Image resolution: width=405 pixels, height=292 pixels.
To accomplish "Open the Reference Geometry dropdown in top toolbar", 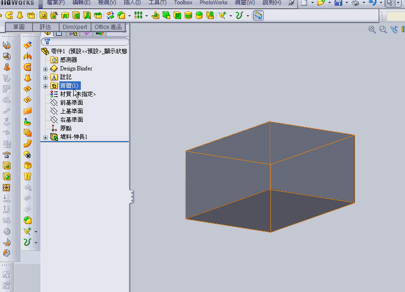I will point(231,16).
